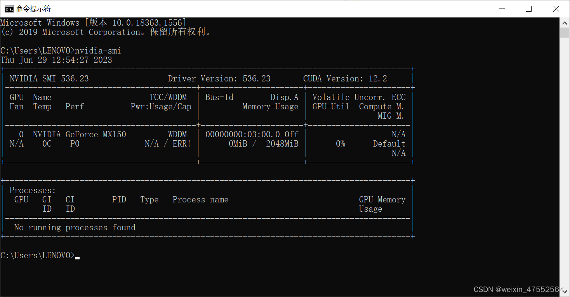
Task: Click the 'Bus-Id' column header
Action: coord(219,97)
